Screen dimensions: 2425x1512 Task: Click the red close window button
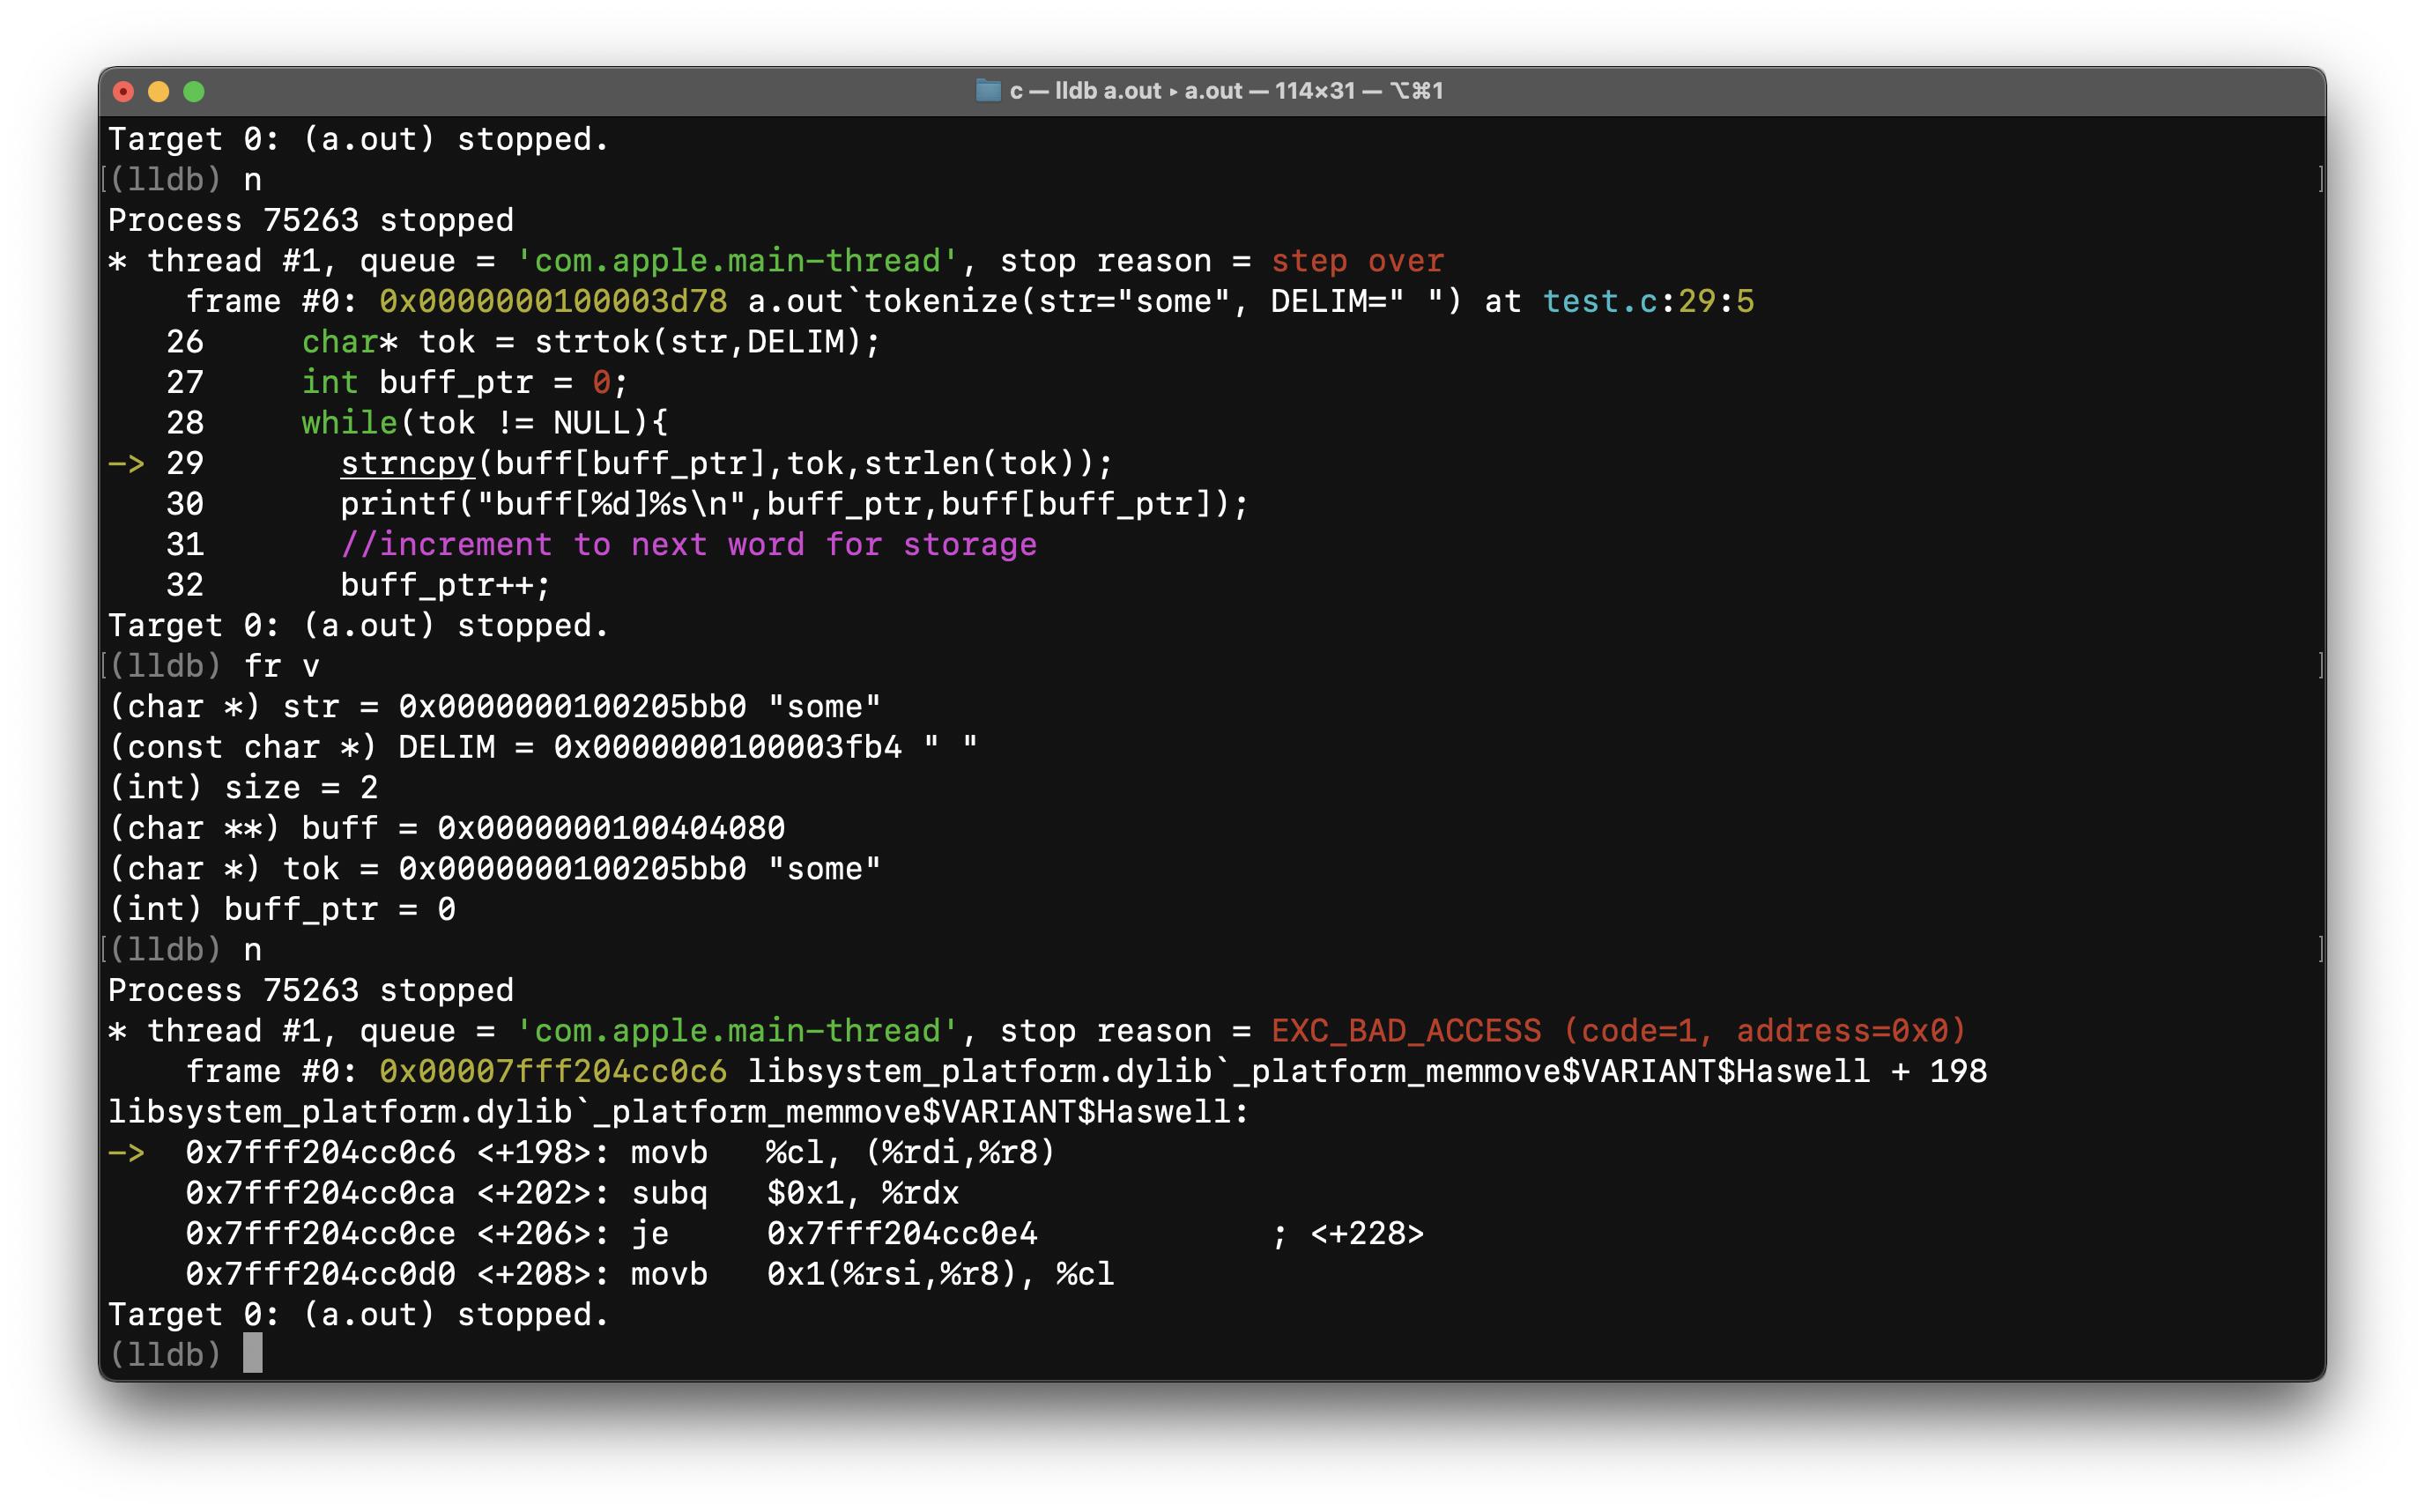[123, 92]
